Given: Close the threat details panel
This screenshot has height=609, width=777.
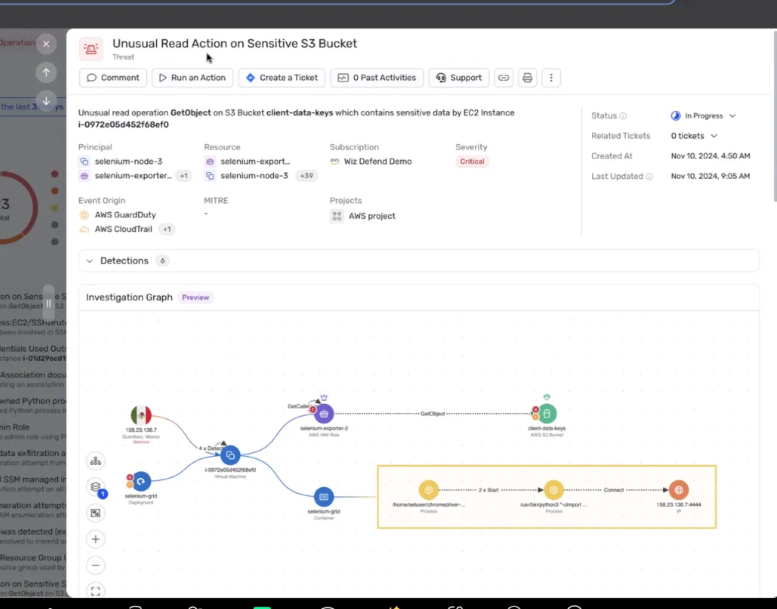Looking at the screenshot, I should [x=46, y=44].
